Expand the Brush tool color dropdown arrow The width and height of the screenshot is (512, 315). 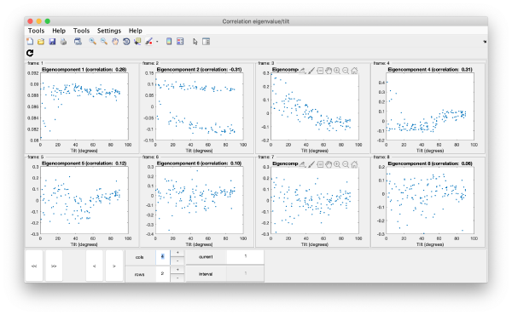157,42
